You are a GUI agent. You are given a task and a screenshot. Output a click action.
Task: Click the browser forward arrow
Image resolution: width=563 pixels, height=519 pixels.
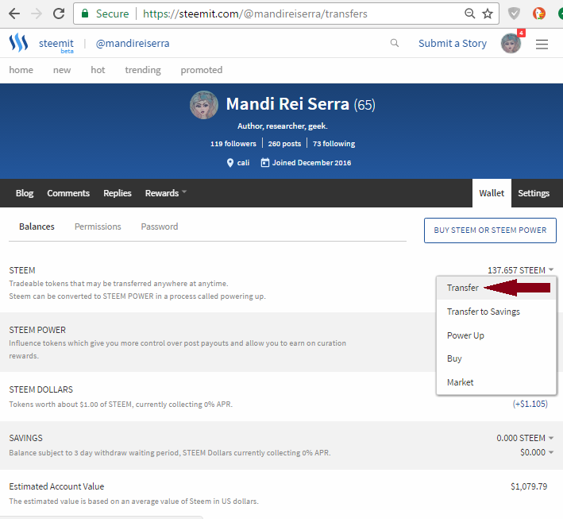[37, 14]
